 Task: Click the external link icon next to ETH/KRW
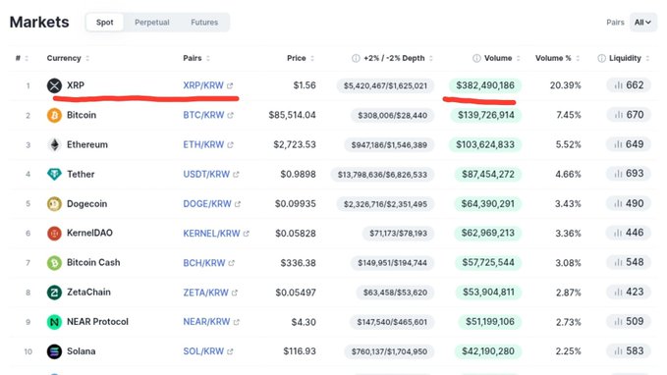click(x=231, y=145)
